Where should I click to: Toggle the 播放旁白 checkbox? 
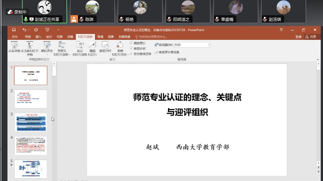pyautogui.click(x=131, y=43)
